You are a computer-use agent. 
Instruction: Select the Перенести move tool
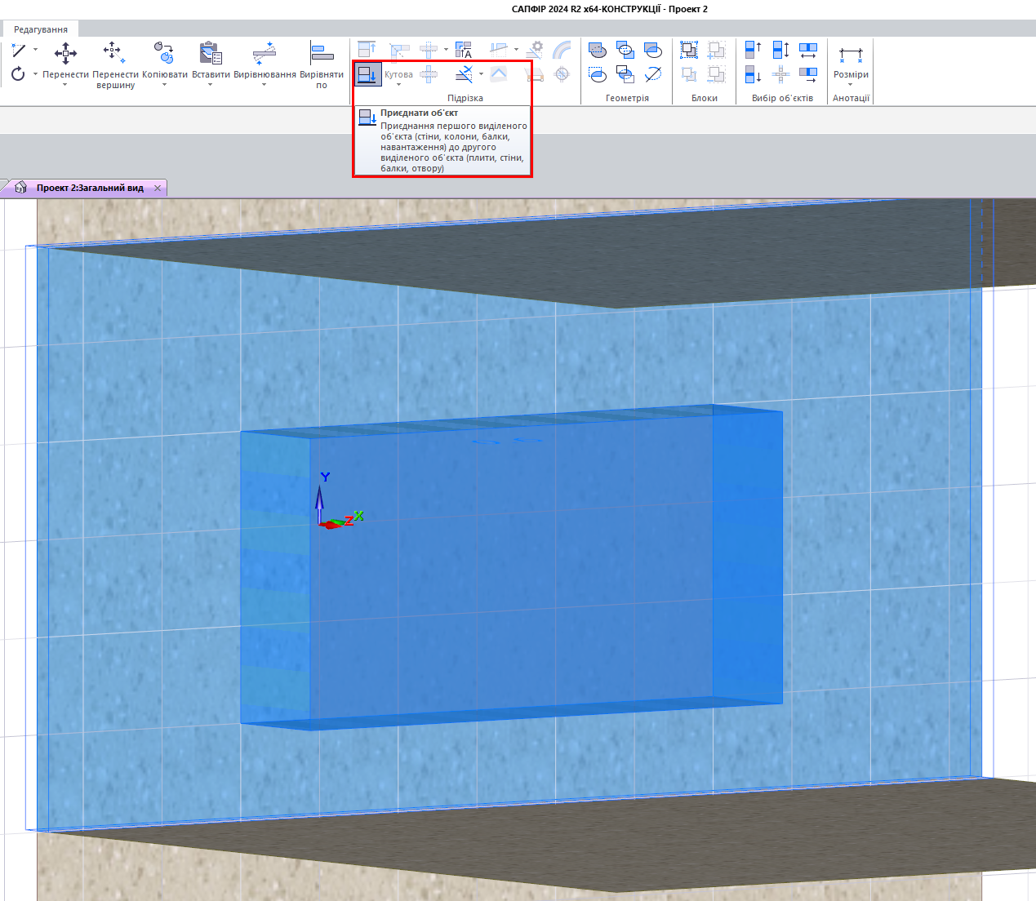click(65, 55)
